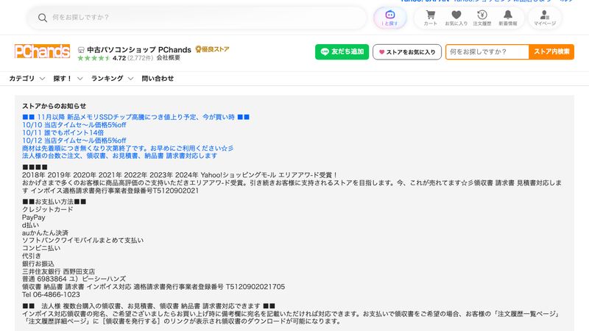Viewport: 589px width, 331px height.
Task: Click the Tel 06-4866-1023 text
Action: [51, 295]
